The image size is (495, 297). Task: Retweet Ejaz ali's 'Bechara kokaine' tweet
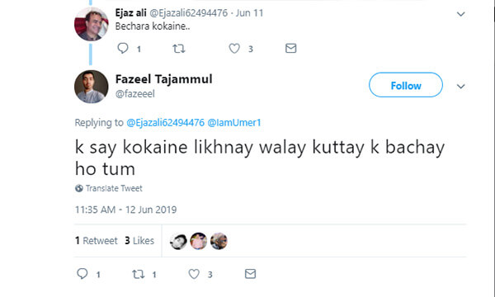[x=179, y=49]
